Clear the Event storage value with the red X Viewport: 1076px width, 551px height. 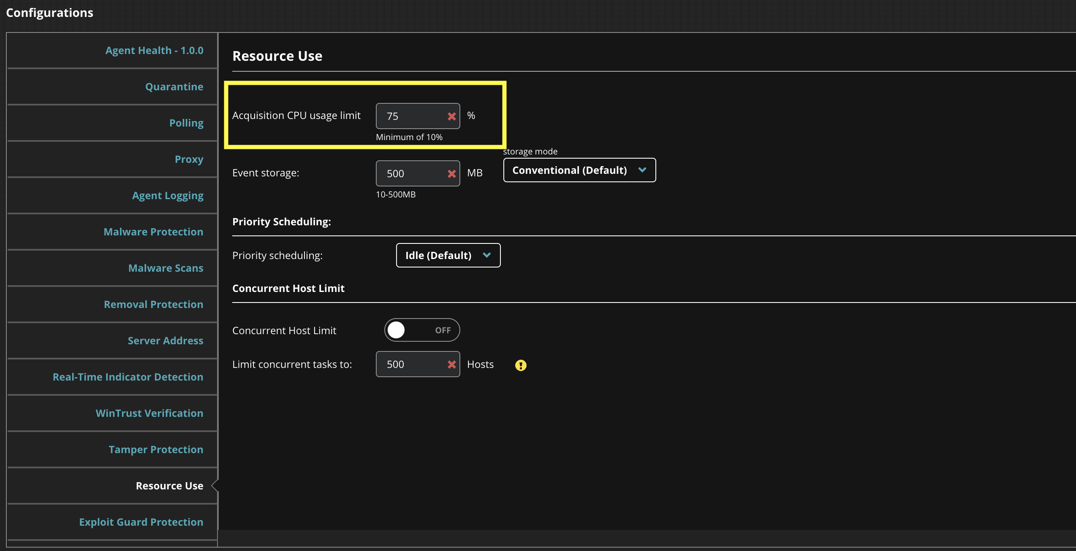click(451, 174)
